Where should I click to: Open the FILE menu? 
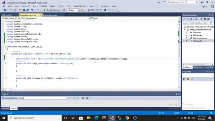[3, 6]
